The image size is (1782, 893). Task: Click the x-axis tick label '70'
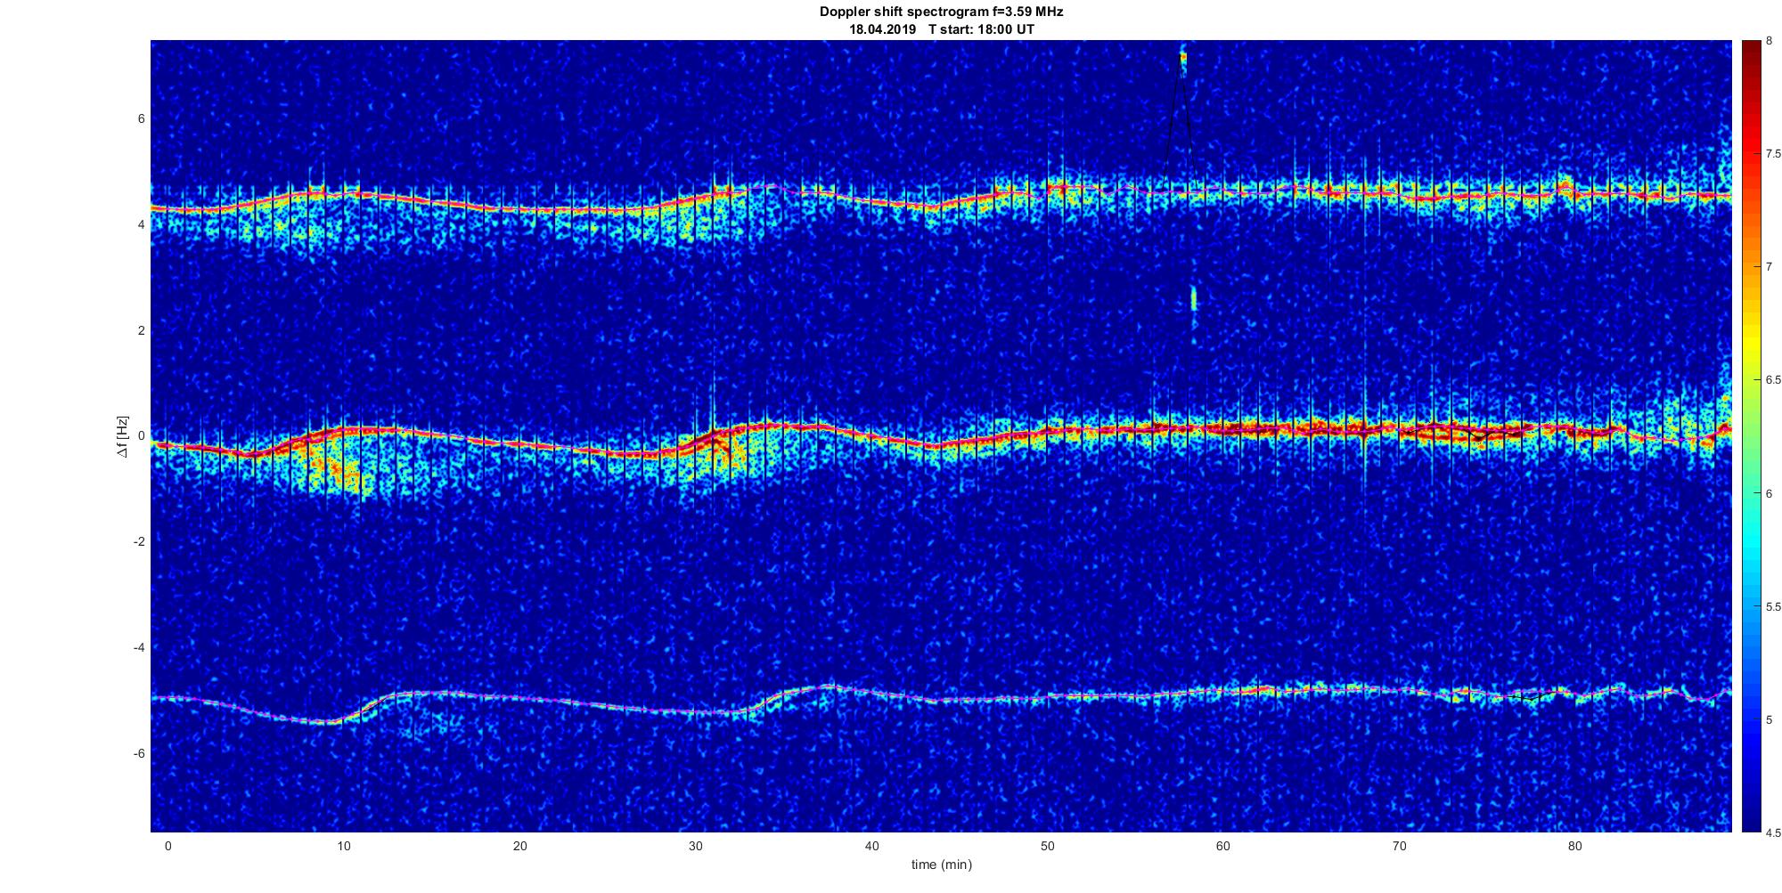tap(1399, 847)
